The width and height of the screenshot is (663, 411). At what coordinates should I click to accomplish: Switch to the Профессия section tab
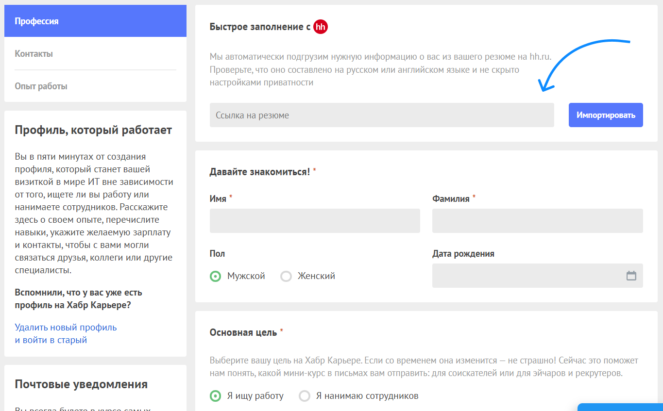coord(95,21)
